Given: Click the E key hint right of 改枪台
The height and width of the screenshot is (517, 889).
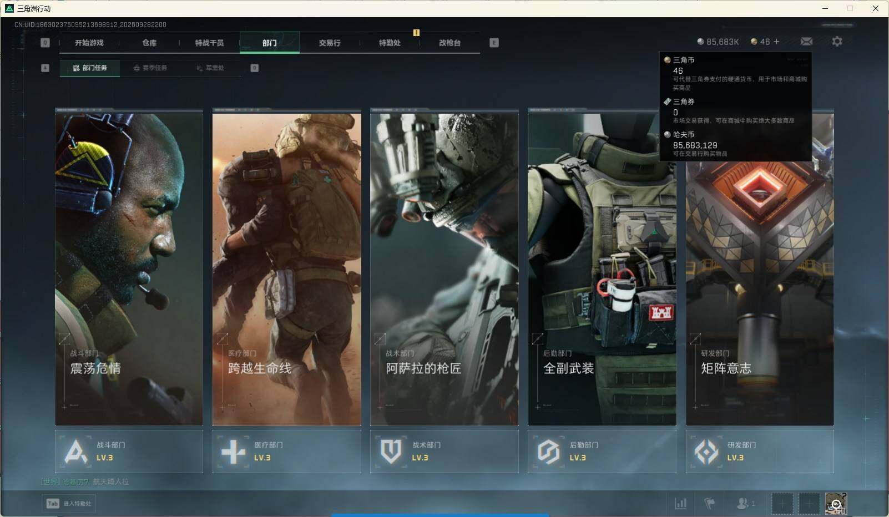Looking at the screenshot, I should pos(494,43).
